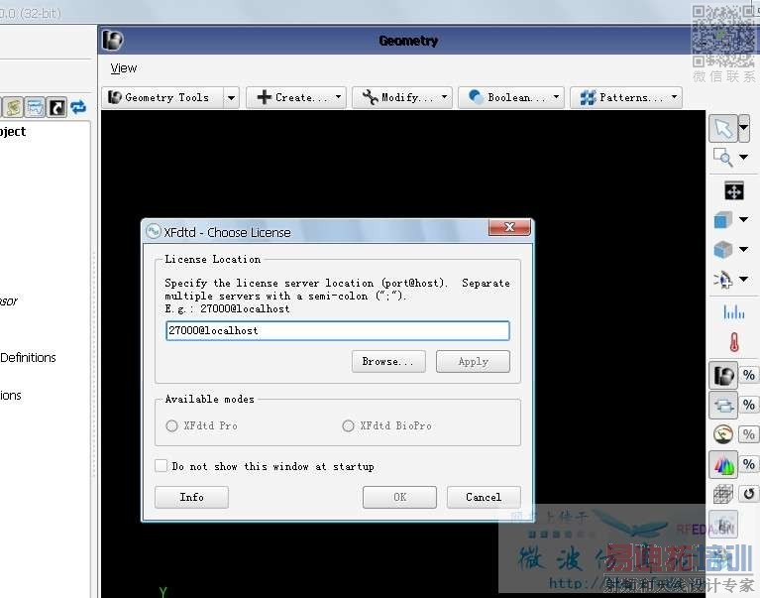Activate the zoom magnifier tool
760x598 pixels.
[723, 157]
